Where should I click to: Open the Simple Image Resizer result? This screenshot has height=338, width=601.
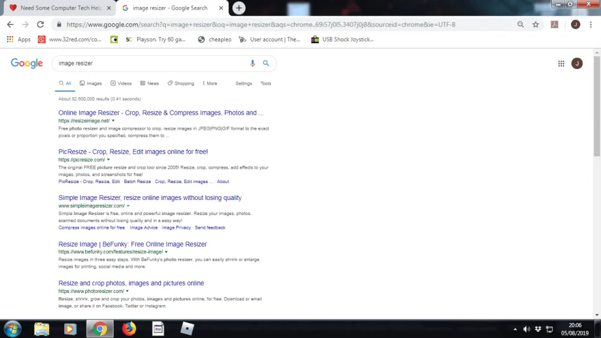(150, 198)
